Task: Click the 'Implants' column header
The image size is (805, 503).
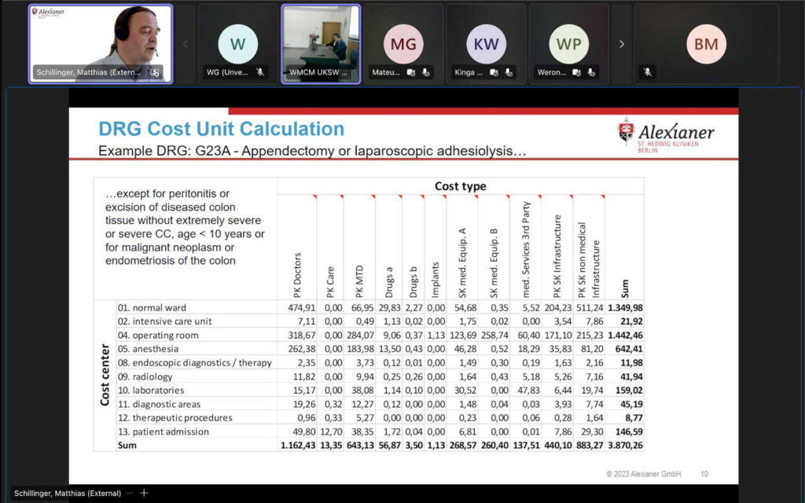Action: (x=436, y=280)
